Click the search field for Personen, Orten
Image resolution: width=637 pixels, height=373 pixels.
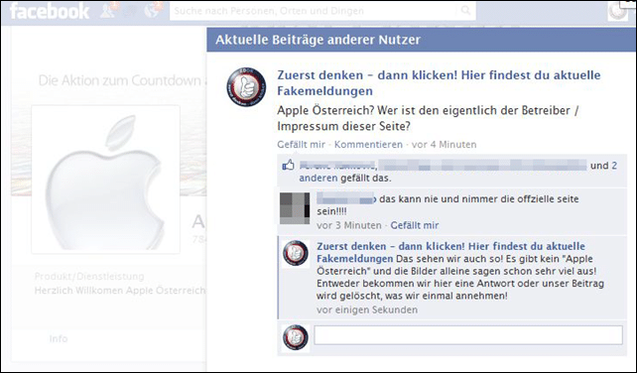pyautogui.click(x=315, y=11)
